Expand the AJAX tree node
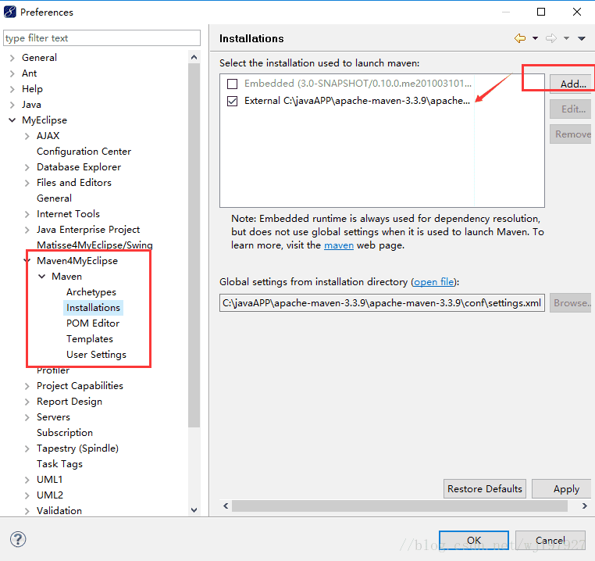595x561 pixels. [27, 136]
